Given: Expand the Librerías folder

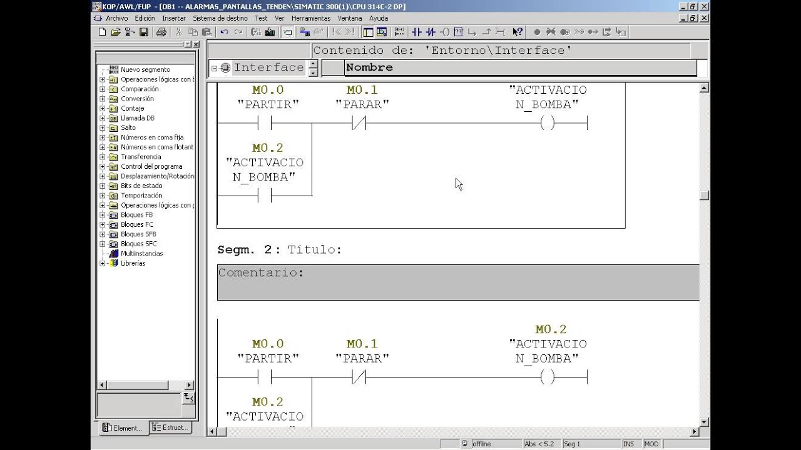Looking at the screenshot, I should pyautogui.click(x=103, y=263).
